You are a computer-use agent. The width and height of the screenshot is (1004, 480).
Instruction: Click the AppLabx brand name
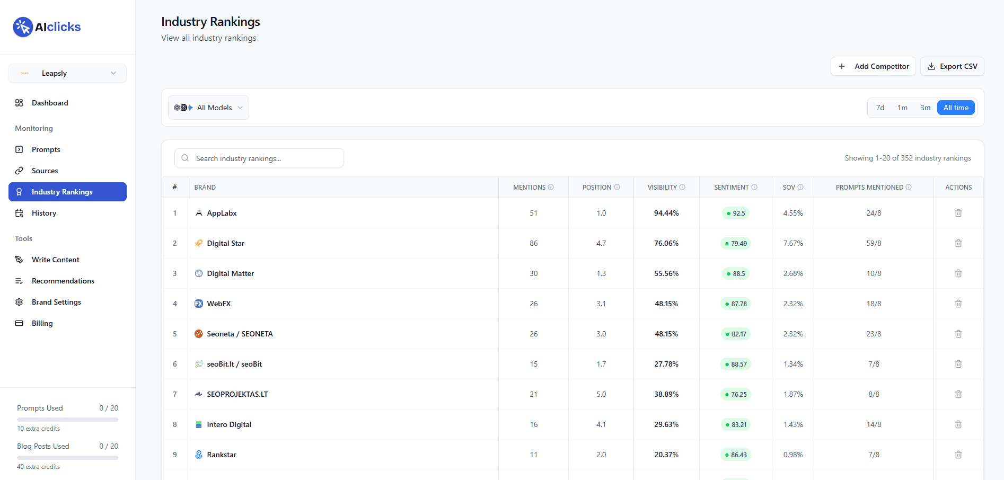click(x=222, y=213)
